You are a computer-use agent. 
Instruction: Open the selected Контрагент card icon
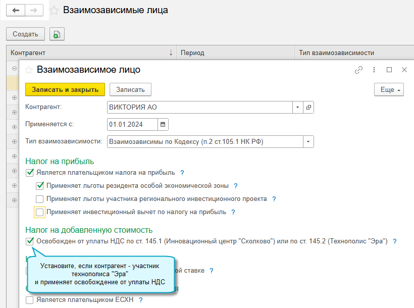click(x=308, y=108)
